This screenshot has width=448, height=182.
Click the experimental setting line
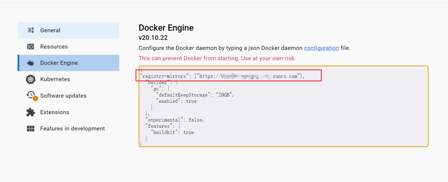pos(175,120)
